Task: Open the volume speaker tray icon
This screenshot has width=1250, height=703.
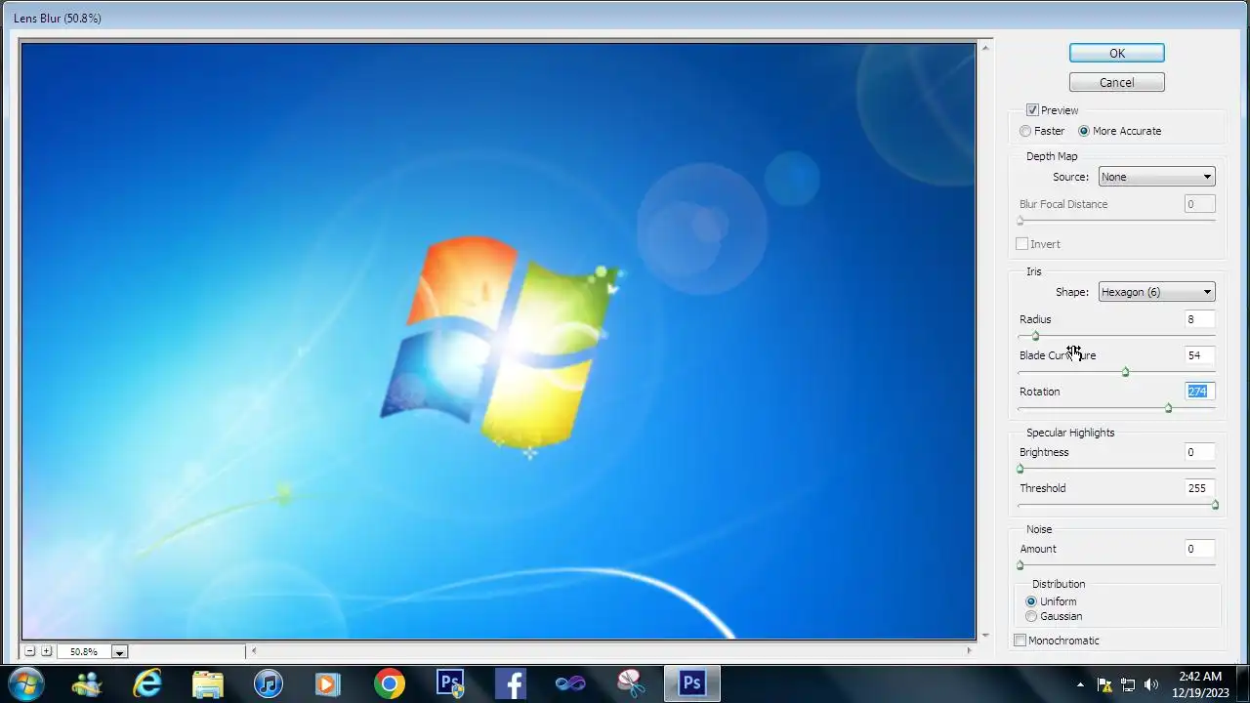Action: (1151, 684)
